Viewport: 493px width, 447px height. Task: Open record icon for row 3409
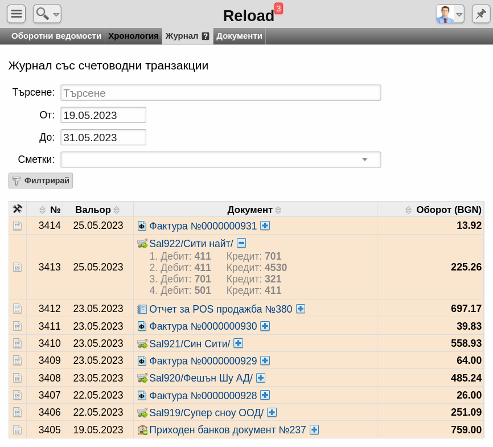(17, 360)
